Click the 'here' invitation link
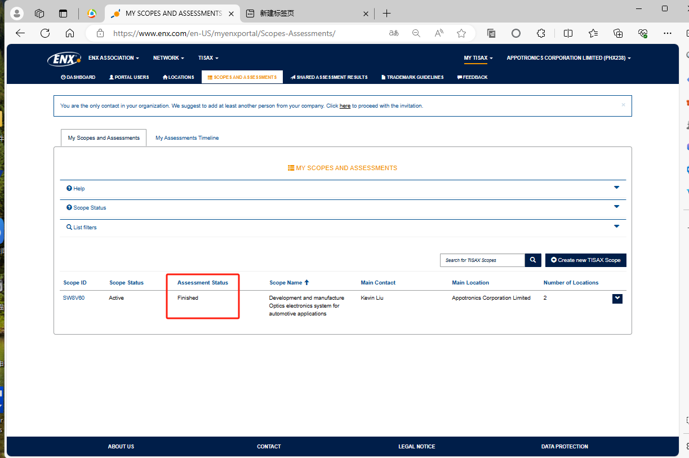This screenshot has height=458, width=689. coord(345,106)
